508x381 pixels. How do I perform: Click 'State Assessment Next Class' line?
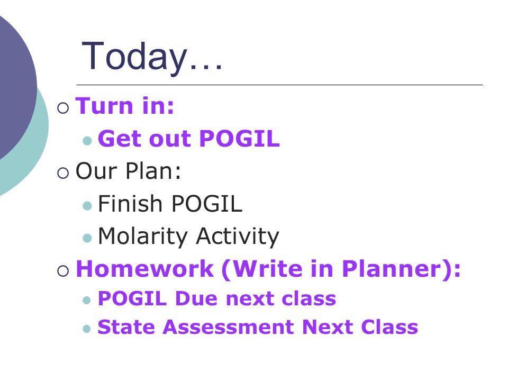point(258,326)
